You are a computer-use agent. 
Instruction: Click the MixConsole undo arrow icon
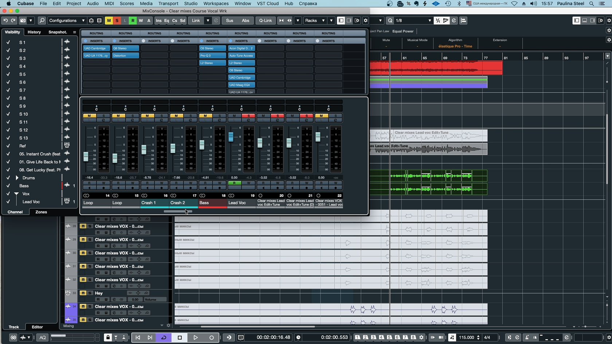pyautogui.click(x=5, y=21)
